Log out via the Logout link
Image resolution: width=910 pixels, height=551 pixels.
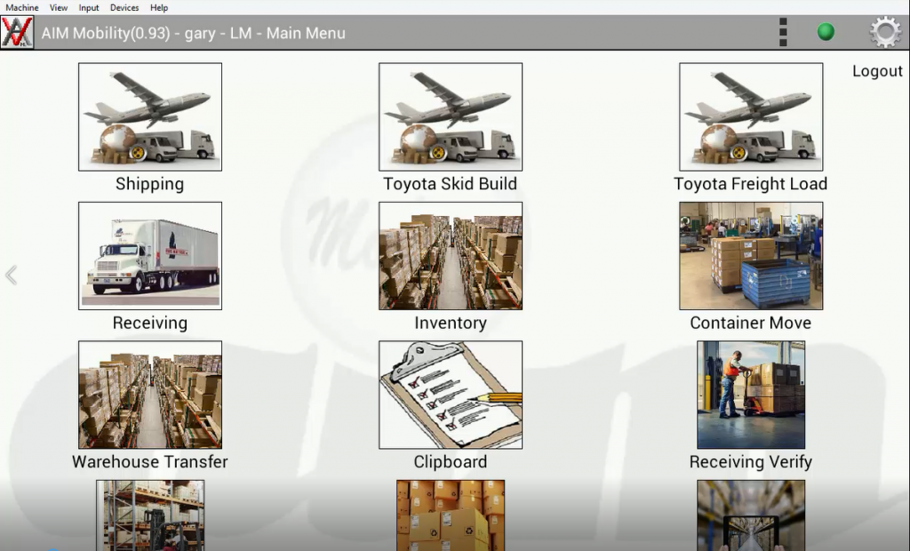tap(877, 71)
